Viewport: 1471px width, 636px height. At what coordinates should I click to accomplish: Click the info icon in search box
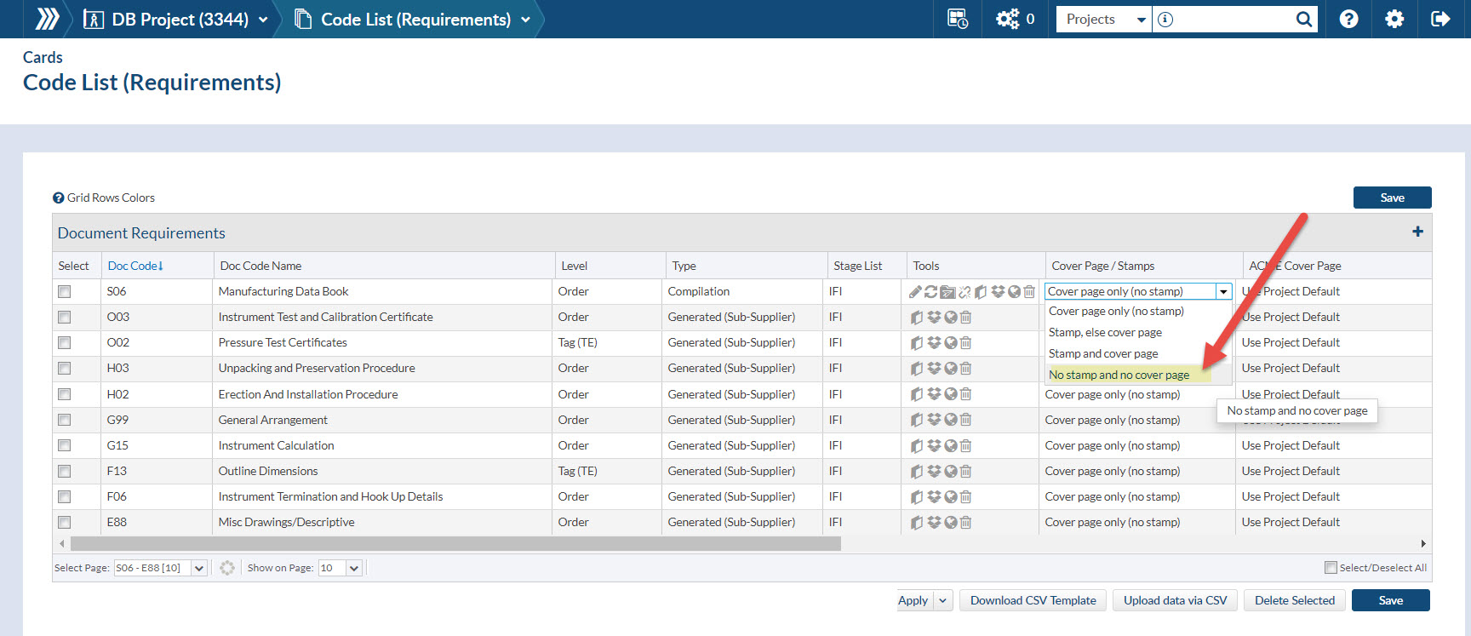point(1165,19)
